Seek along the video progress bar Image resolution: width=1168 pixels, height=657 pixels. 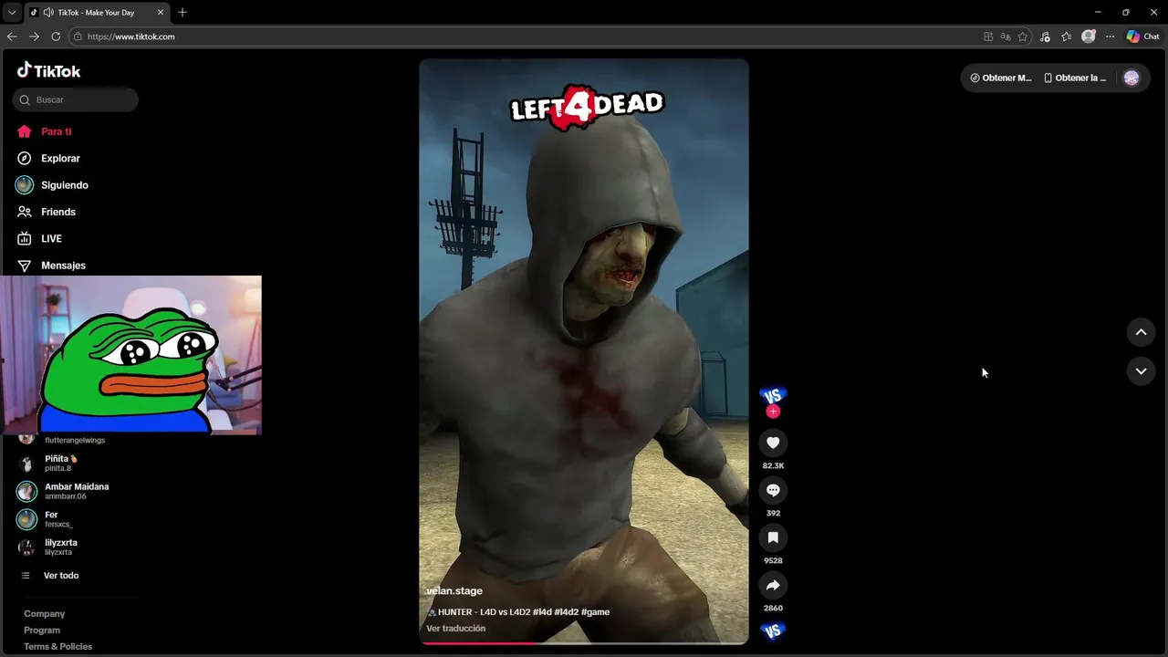(584, 642)
